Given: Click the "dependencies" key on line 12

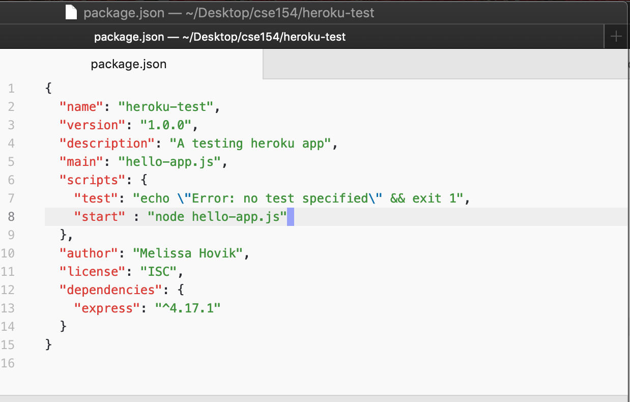Looking at the screenshot, I should click(110, 290).
